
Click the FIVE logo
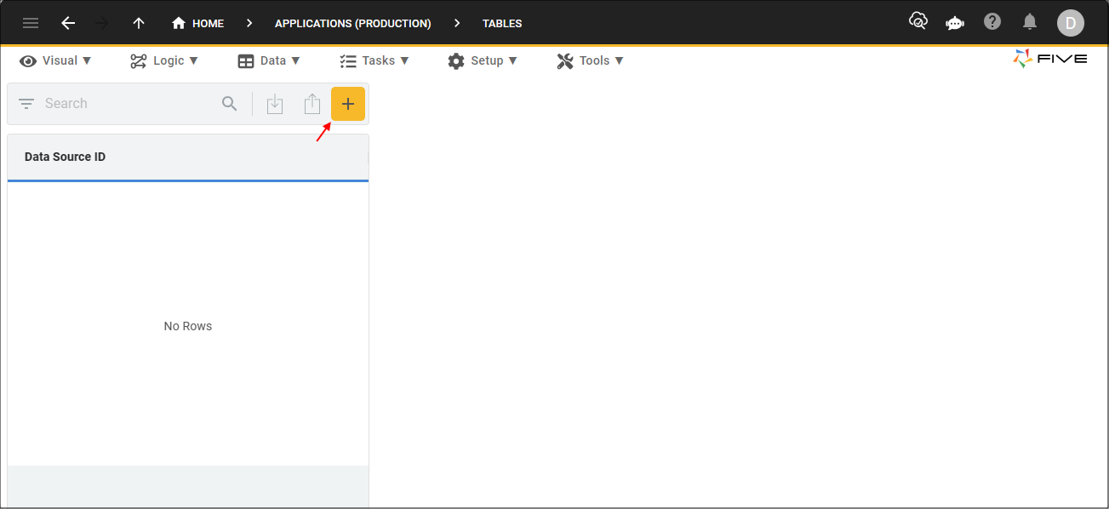pos(1049,60)
